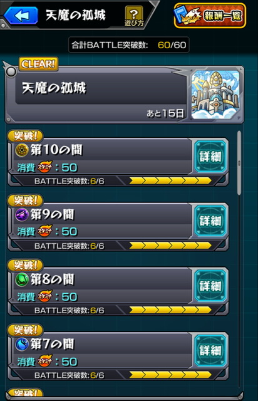The height and width of the screenshot is (401, 258).
Task: Open the 報酬一覧 rewards list button
Action: point(210,16)
